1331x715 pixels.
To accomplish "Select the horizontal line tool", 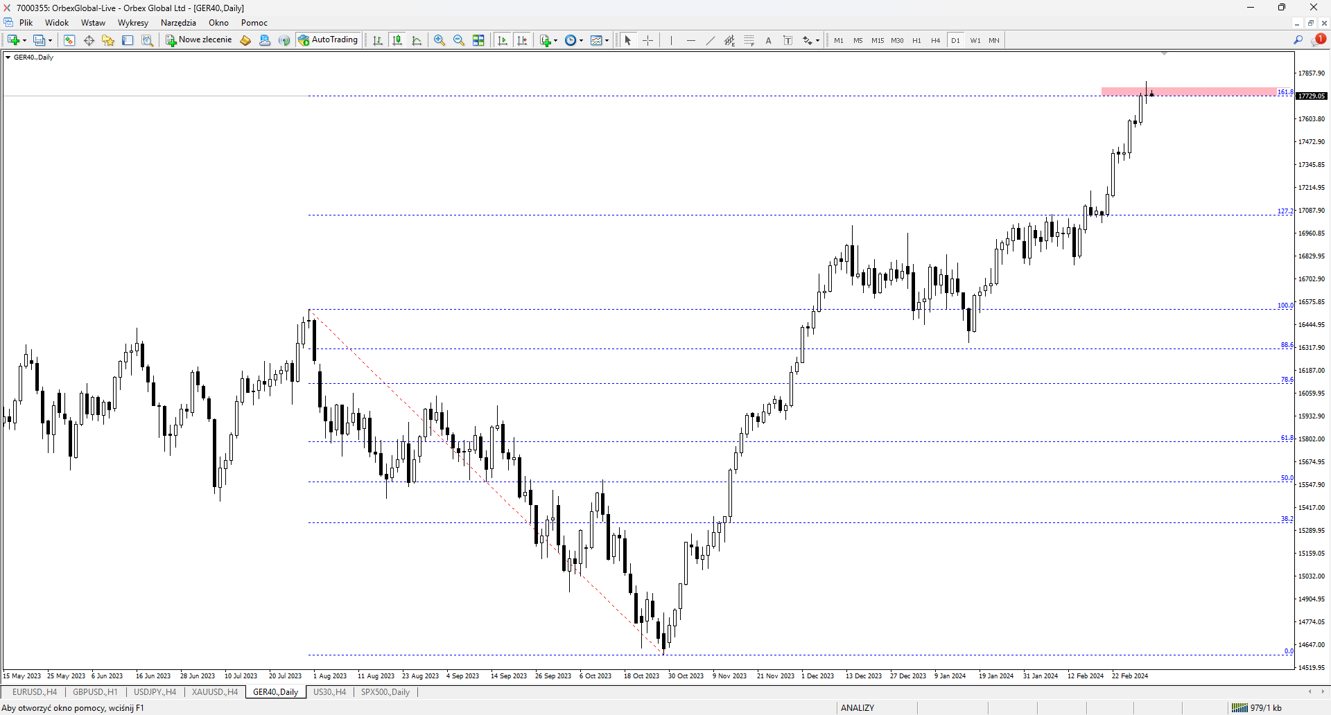I will 690,40.
